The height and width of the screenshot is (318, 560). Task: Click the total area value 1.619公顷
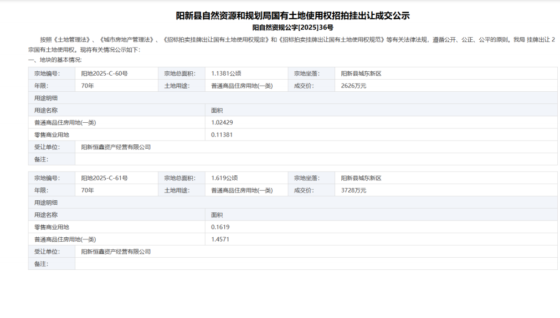click(x=224, y=178)
